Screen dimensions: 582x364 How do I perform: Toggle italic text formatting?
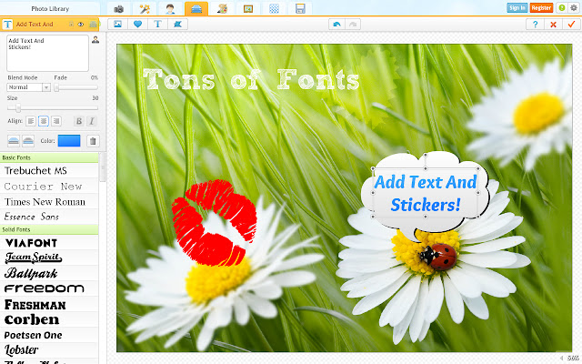pyautogui.click(x=92, y=121)
